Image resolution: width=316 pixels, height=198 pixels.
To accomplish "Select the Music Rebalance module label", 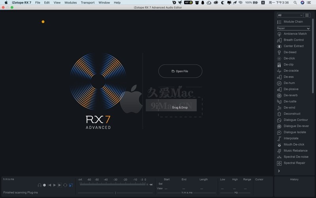I will tap(295, 150).
